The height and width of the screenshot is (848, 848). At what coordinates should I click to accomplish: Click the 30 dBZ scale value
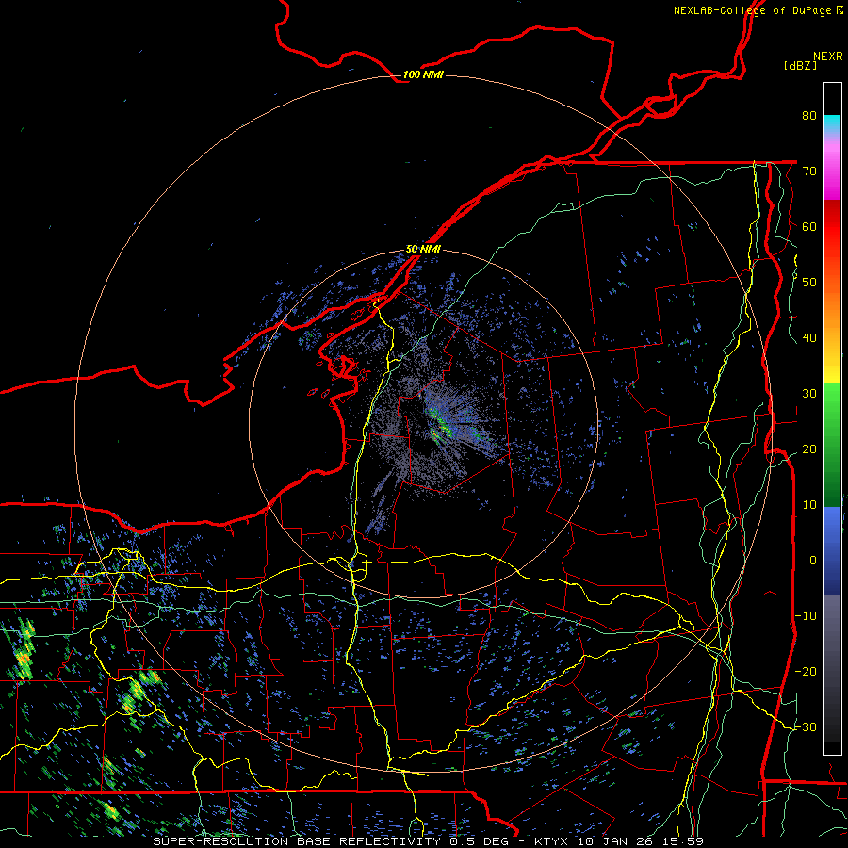tap(809, 393)
